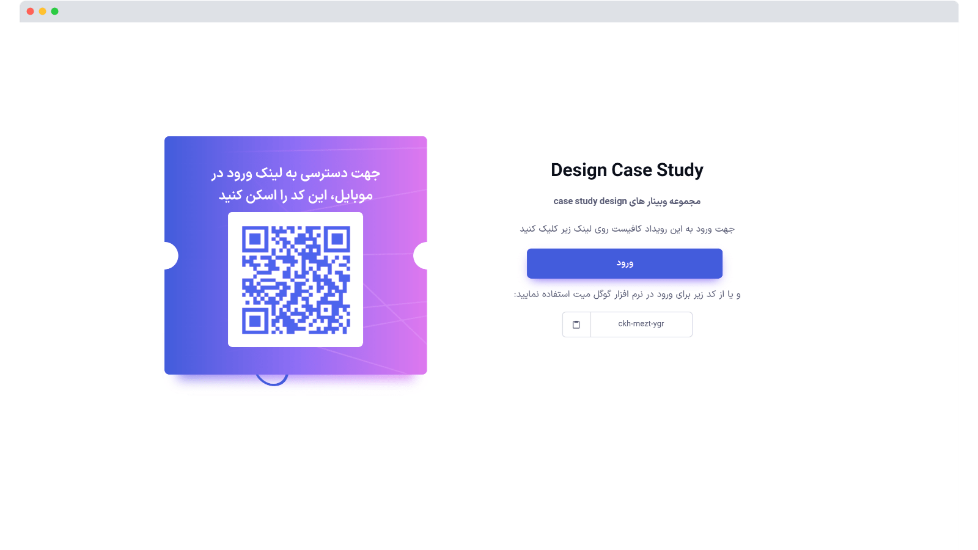The height and width of the screenshot is (550, 978).
Task: Click top-left finder square of QR code
Action: point(255,240)
